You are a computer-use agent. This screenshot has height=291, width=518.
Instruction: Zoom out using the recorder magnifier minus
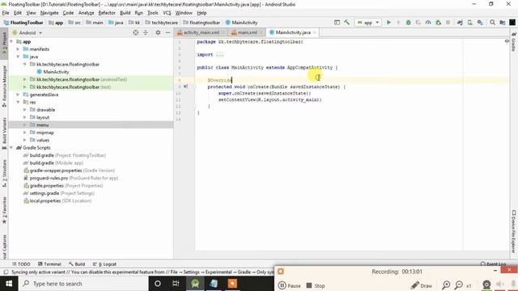[x=459, y=285]
